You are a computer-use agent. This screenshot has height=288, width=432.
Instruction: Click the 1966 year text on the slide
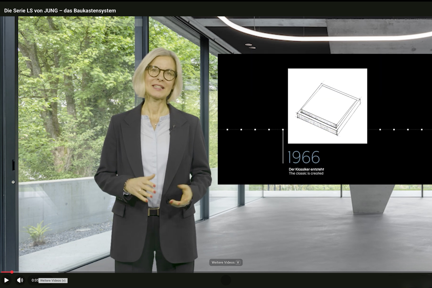point(304,157)
